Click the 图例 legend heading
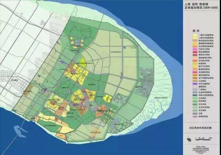The width and height of the screenshot is (221, 155). (196, 31)
